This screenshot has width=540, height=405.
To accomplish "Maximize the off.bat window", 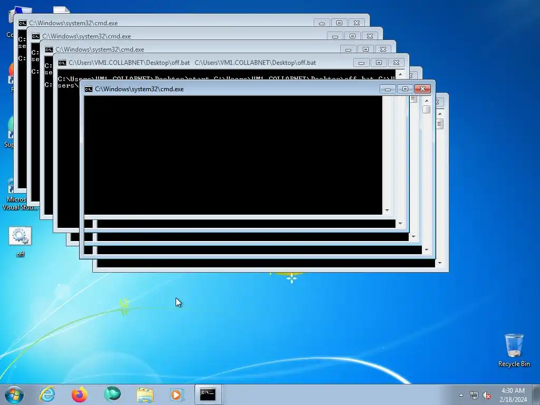I will click(379, 63).
